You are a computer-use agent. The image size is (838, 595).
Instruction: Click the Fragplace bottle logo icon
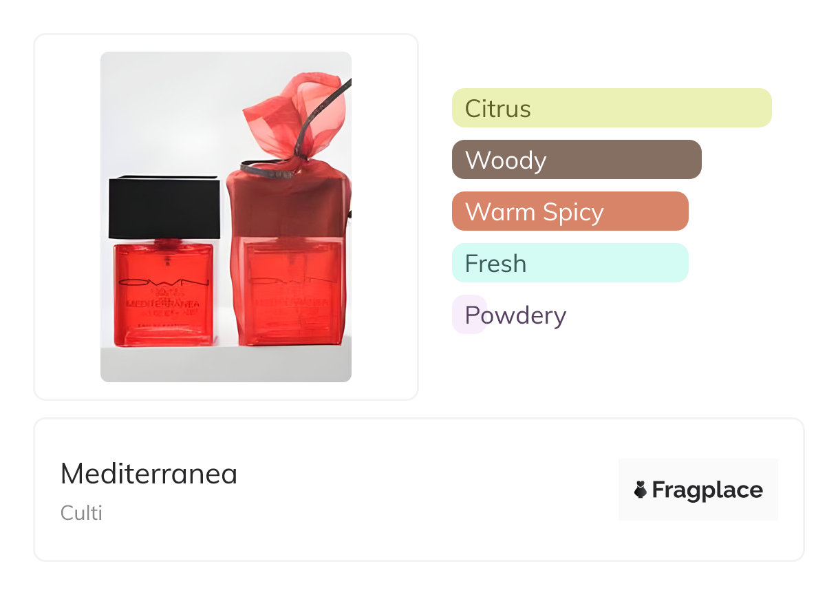point(641,490)
